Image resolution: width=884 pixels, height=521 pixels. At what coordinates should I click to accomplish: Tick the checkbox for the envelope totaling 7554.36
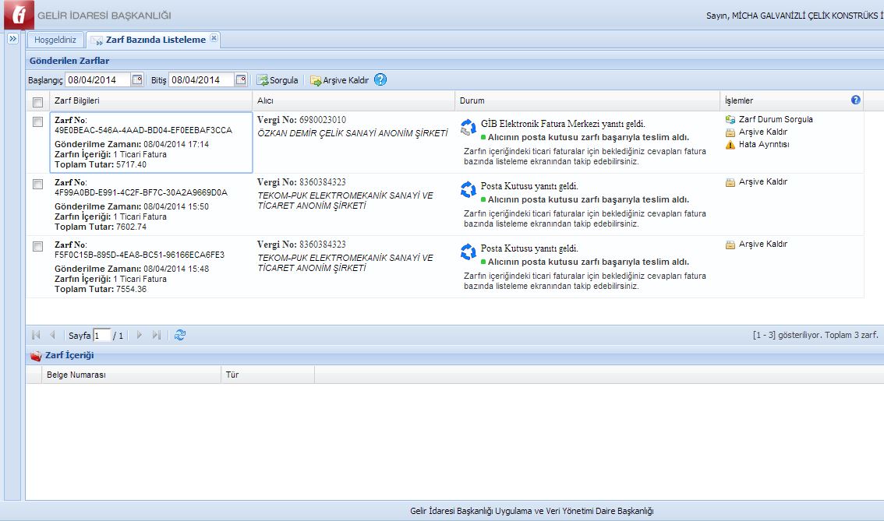pos(37,247)
